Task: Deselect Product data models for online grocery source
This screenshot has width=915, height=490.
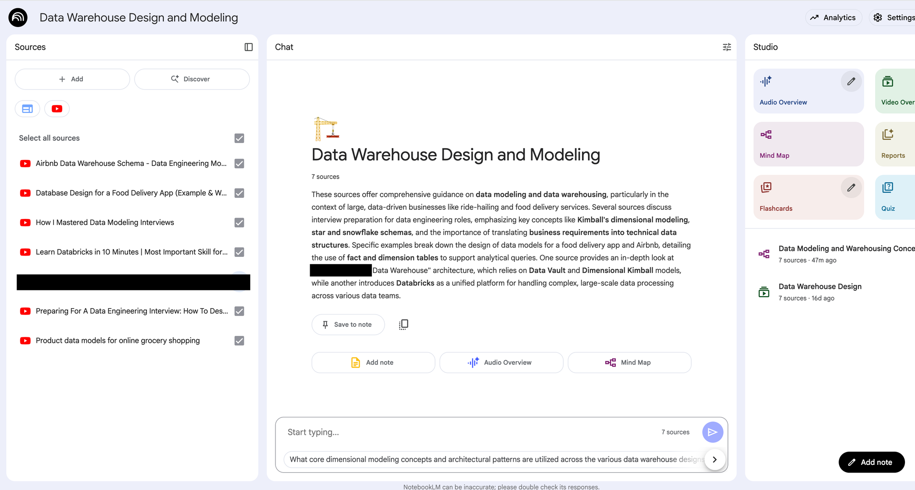Action: (x=239, y=341)
